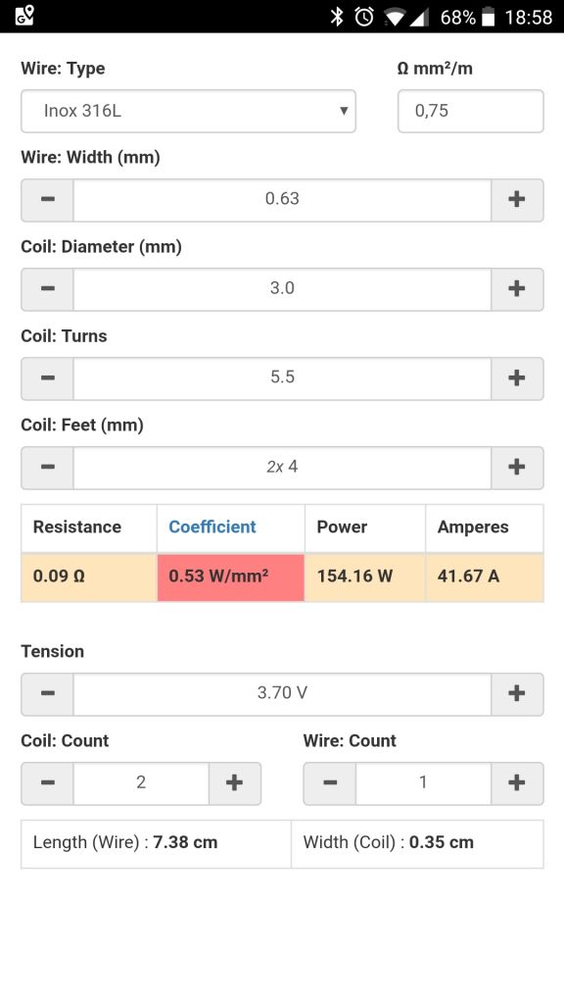Screen dimensions: 564x1004
Task: Increase Coil Diameter using plus button
Action: (x=517, y=289)
